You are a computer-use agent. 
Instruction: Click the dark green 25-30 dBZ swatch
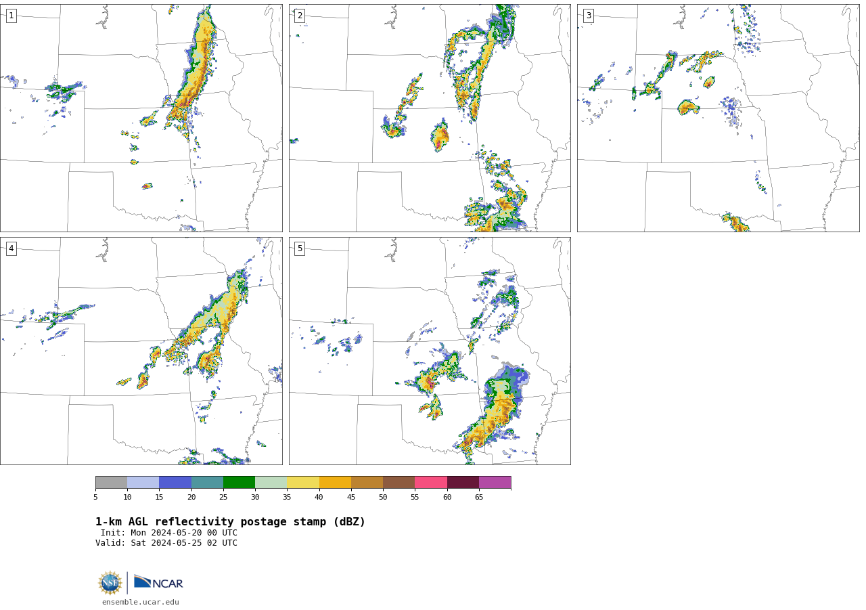[x=239, y=483]
